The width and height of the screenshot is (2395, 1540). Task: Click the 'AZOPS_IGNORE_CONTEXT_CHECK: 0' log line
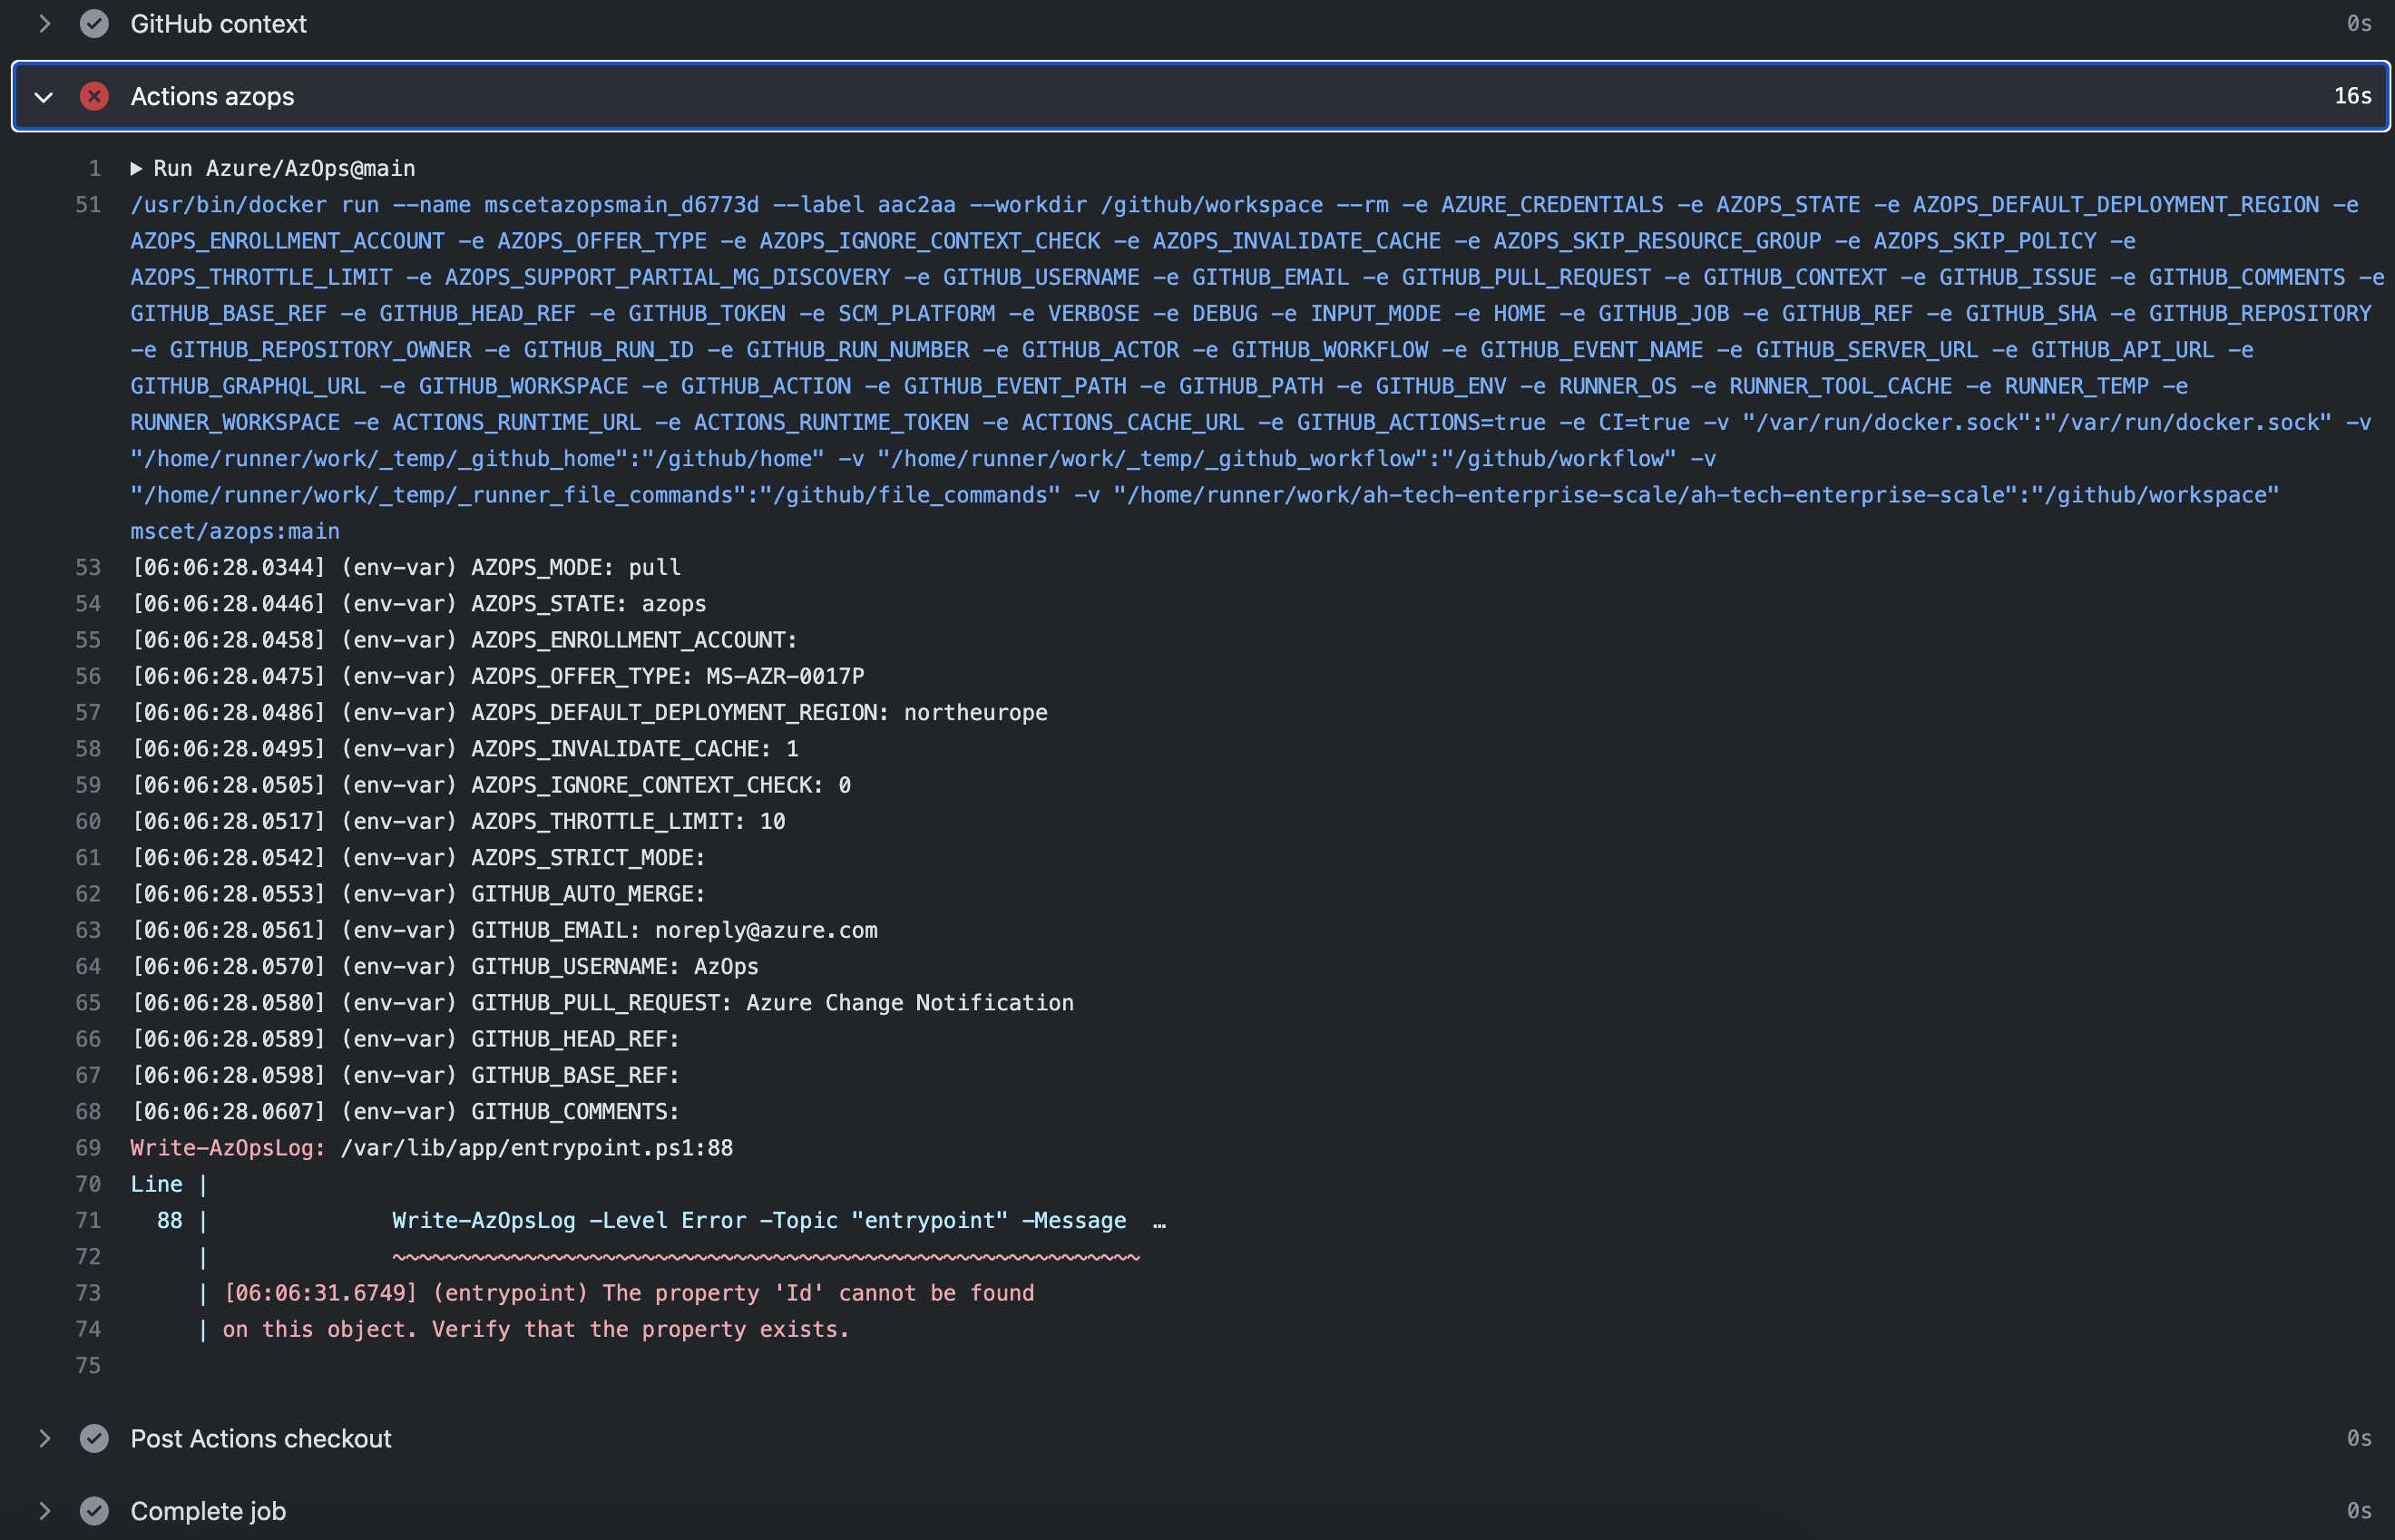(491, 785)
